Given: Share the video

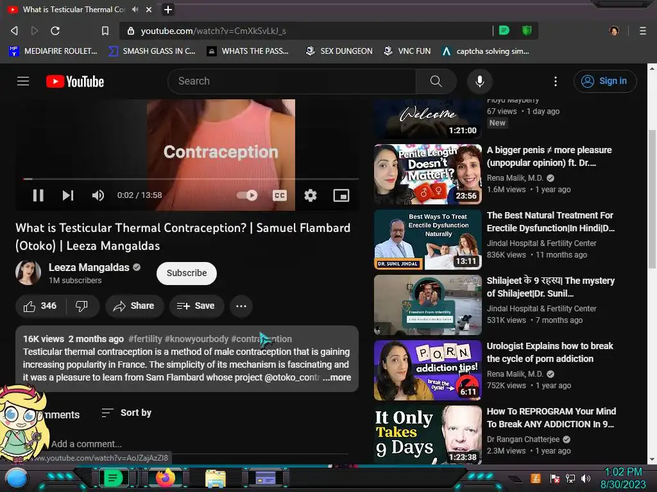Looking at the screenshot, I should coord(134,306).
